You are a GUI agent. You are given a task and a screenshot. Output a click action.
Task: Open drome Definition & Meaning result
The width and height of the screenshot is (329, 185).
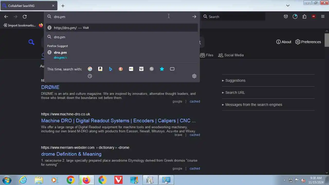click(71, 154)
